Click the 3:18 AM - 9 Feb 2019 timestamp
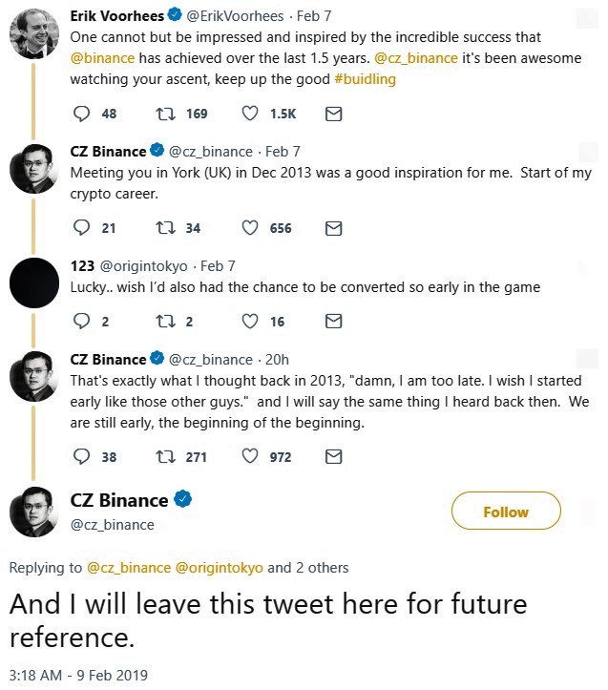The width and height of the screenshot is (608, 690). coord(78,676)
